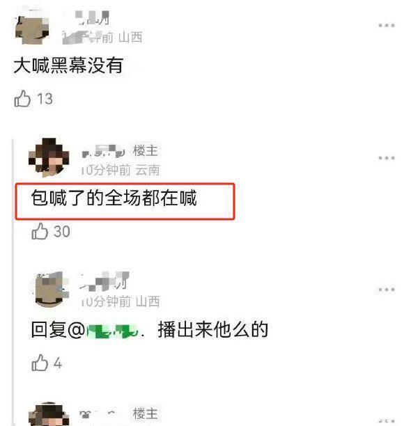Like the reply "包喊了的全场都在喊"
This screenshot has width=411, height=426.
[40, 231]
